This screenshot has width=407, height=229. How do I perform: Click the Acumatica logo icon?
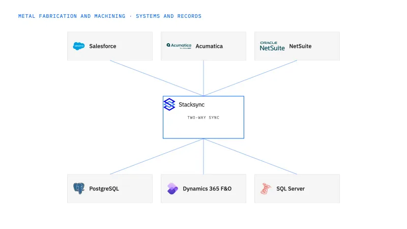tap(179, 46)
